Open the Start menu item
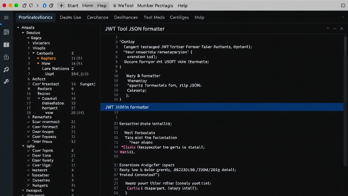 [73, 6]
